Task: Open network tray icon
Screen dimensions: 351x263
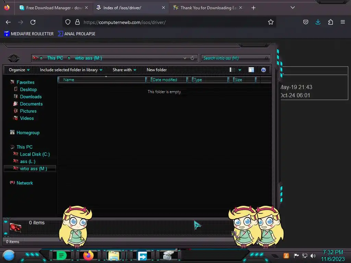Action: pyautogui.click(x=305, y=255)
